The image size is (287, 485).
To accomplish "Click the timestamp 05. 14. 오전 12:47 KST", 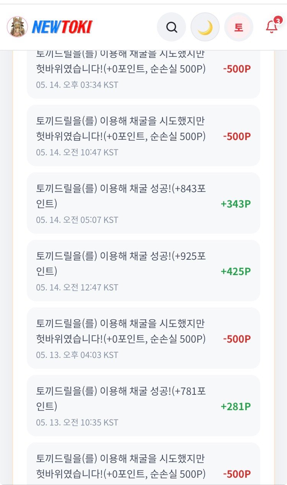I will pyautogui.click(x=77, y=287).
